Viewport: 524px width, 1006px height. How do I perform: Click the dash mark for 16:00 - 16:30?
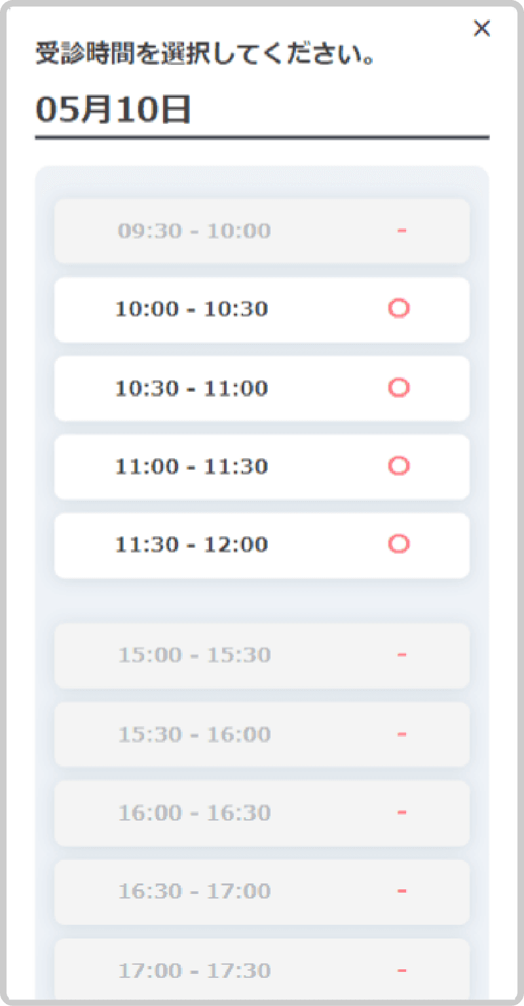pos(402,812)
